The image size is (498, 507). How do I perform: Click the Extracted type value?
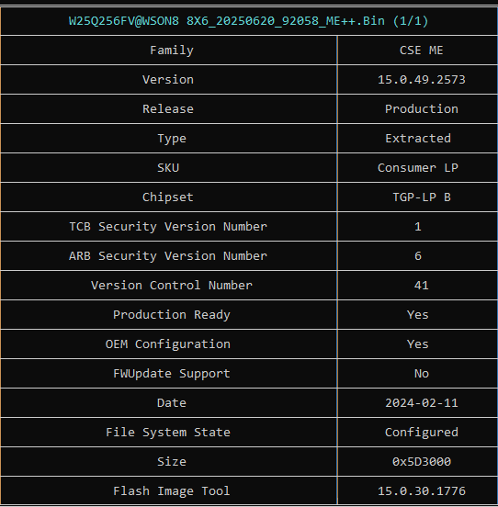pyautogui.click(x=418, y=139)
